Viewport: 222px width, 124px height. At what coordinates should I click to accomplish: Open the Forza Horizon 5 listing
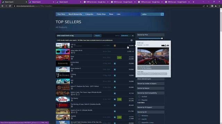pos(95,70)
